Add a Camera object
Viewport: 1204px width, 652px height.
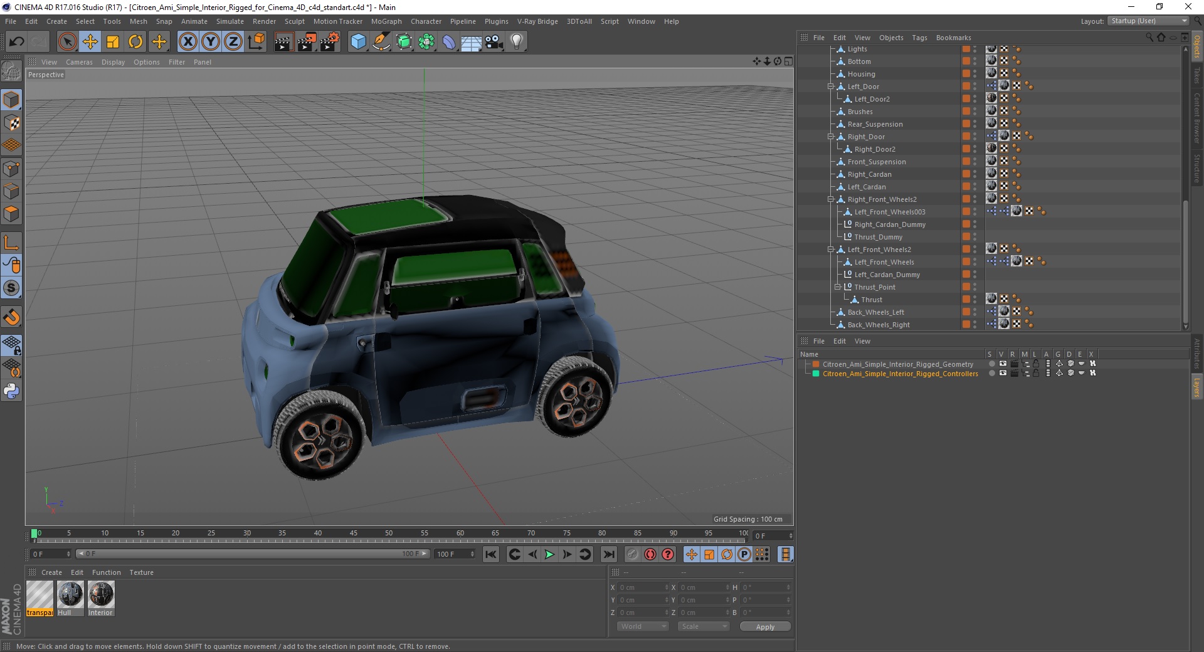[x=494, y=42]
